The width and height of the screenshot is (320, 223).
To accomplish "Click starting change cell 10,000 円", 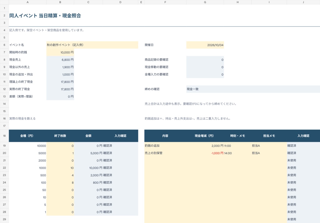I will click(60, 52).
